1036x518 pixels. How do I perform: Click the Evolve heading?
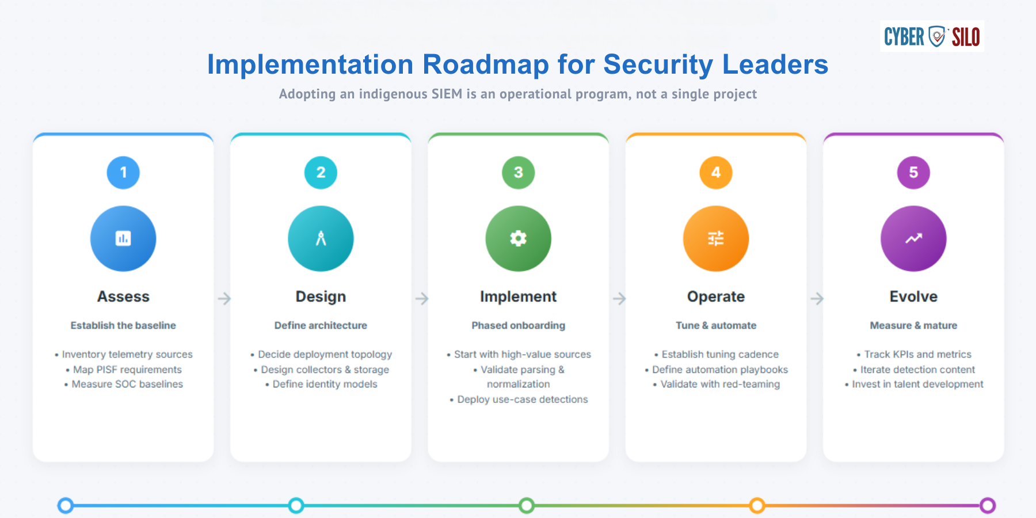(x=913, y=296)
